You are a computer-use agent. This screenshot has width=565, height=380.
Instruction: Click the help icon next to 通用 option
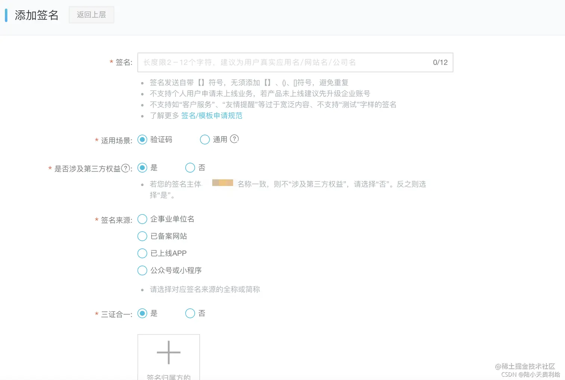[235, 139]
